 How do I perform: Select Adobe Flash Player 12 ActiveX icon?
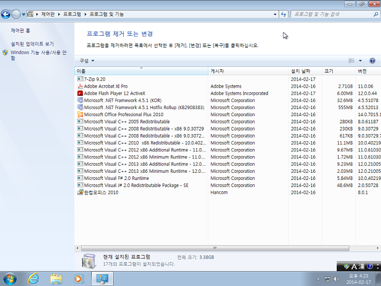click(80, 93)
